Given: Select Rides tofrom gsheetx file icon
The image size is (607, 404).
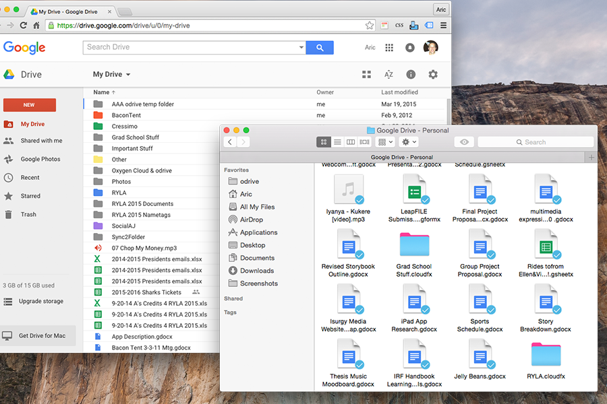Looking at the screenshot, I should 546,244.
